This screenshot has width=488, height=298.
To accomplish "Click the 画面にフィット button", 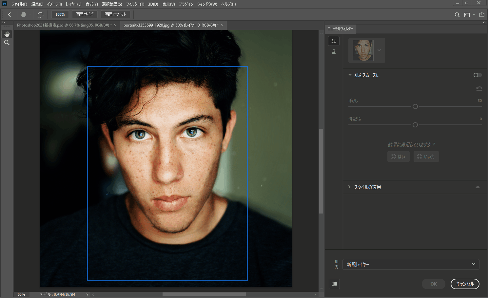I will [115, 14].
